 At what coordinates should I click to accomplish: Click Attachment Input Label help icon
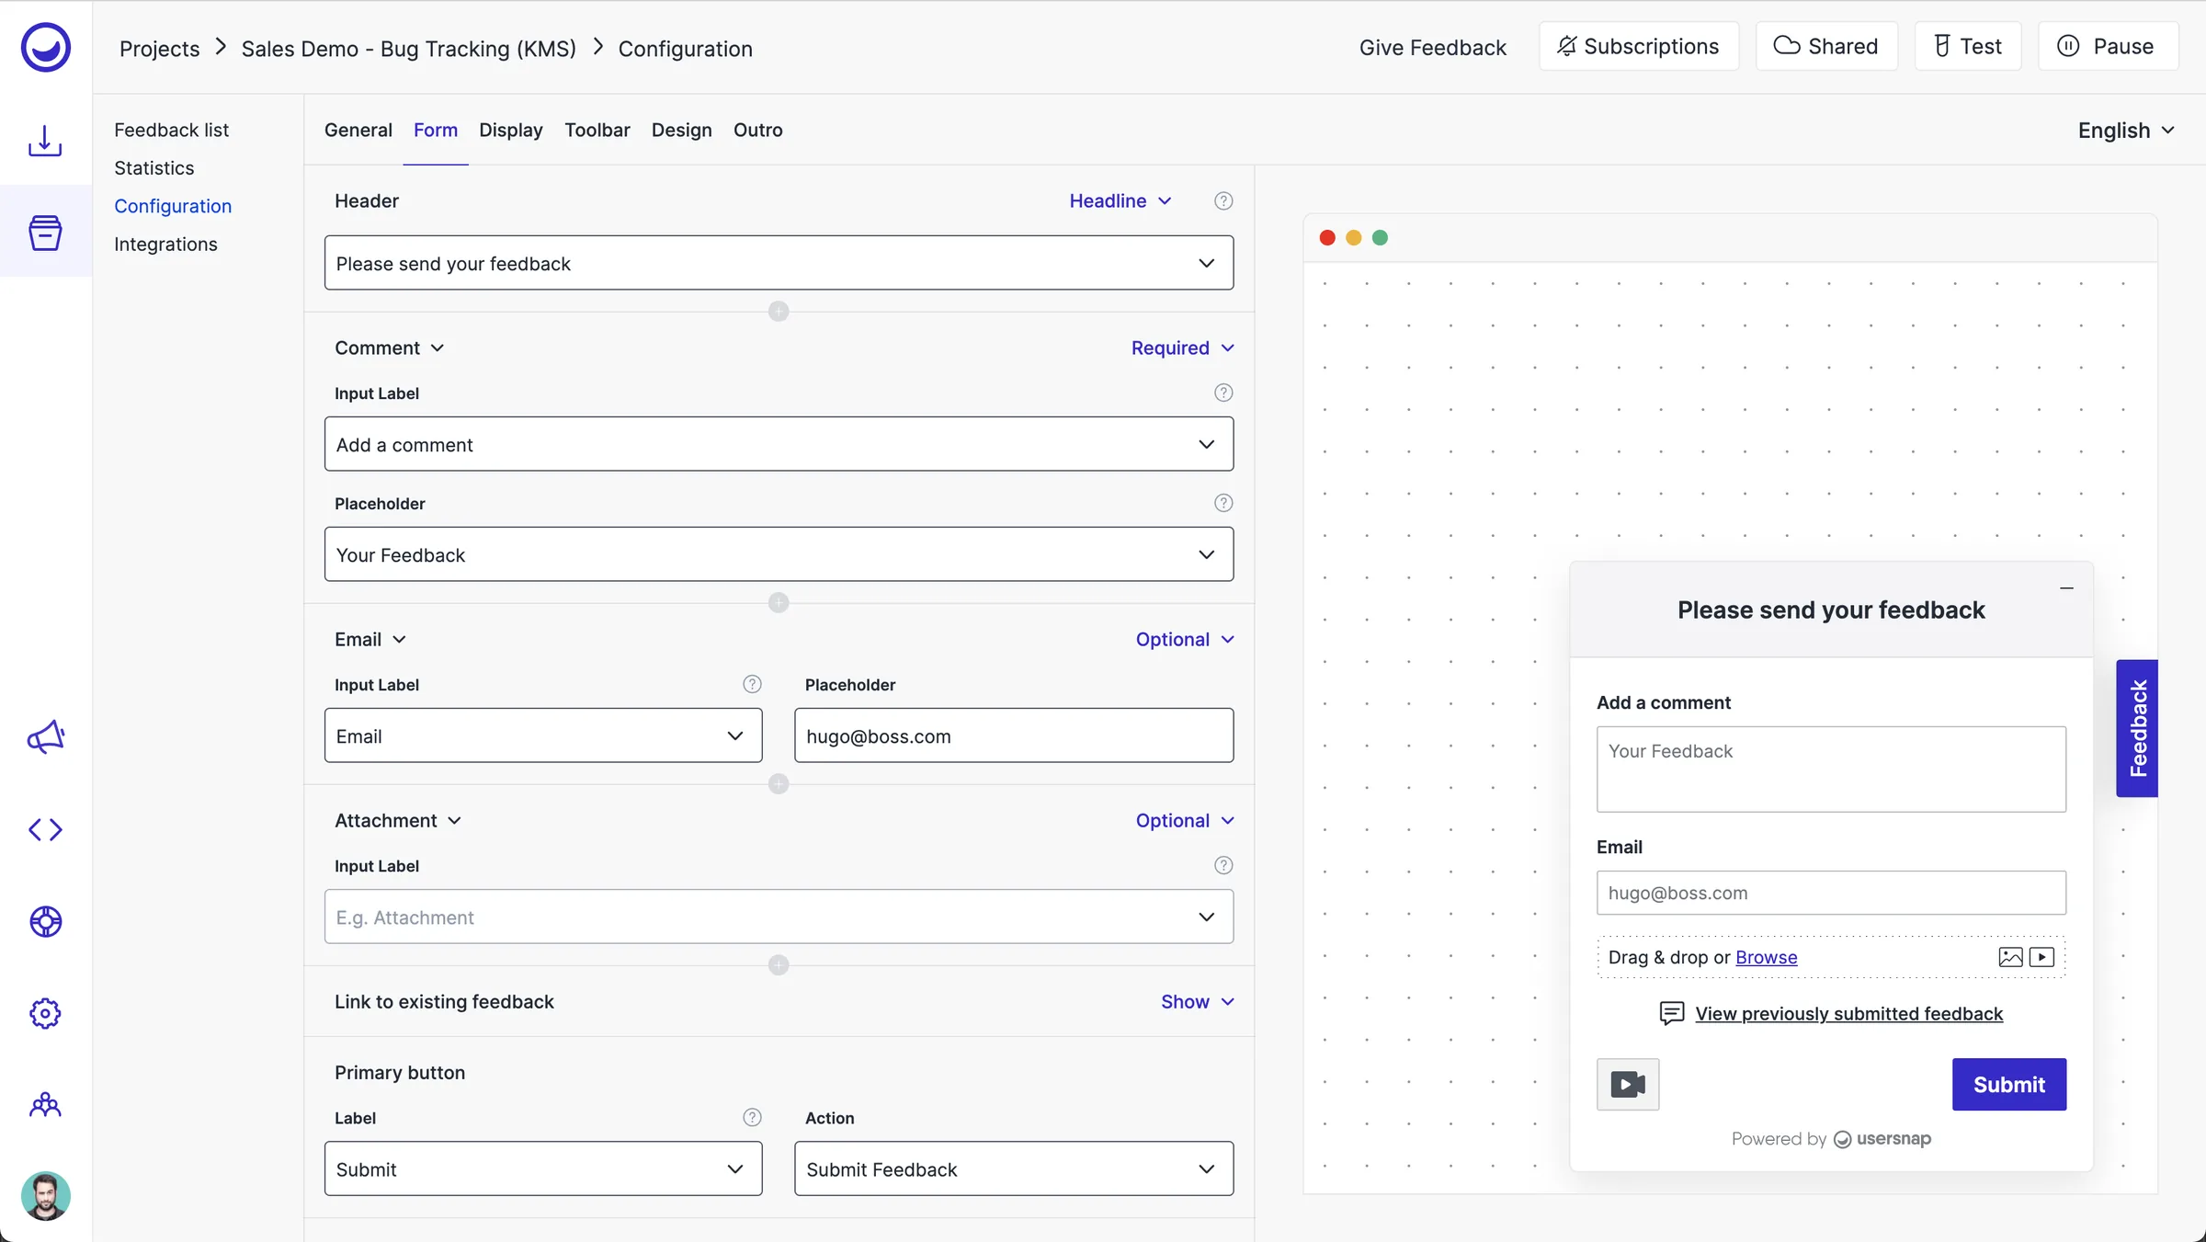(x=1223, y=865)
